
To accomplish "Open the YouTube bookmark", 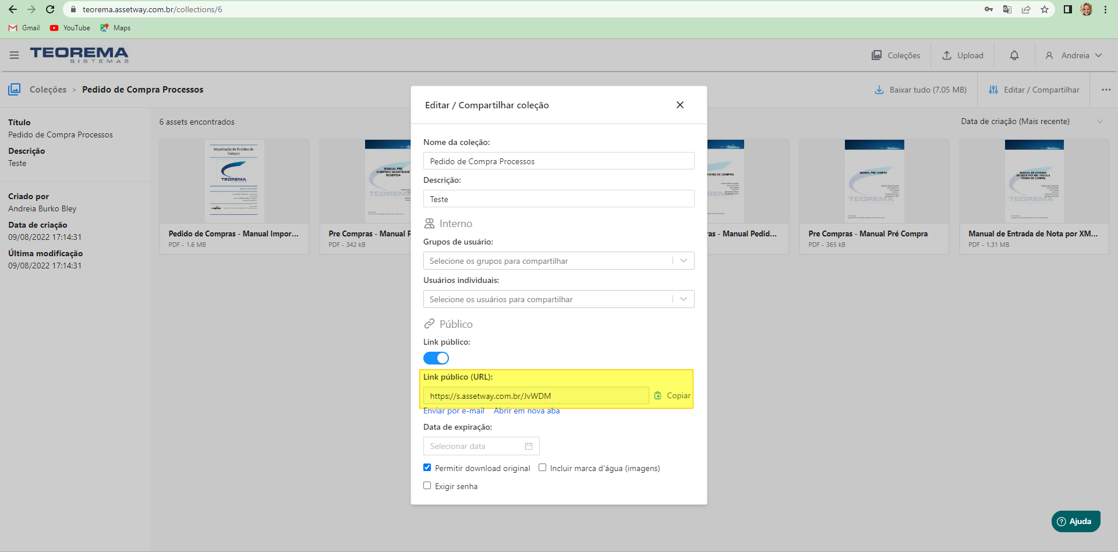I will (70, 28).
